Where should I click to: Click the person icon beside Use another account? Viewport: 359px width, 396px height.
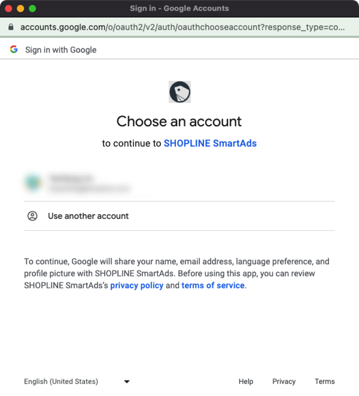32,216
